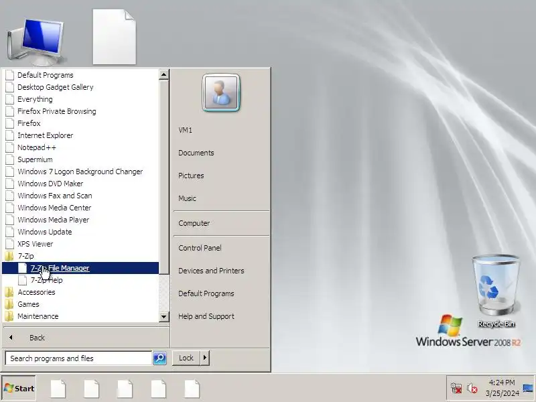536x402 pixels.
Task: Click the 7-Zip folder icon
Action: click(x=9, y=256)
